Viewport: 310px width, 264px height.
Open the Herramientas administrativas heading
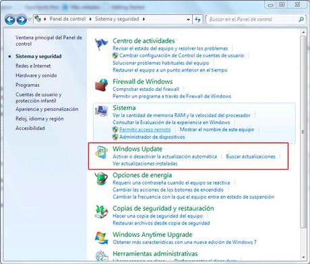pos(155,254)
